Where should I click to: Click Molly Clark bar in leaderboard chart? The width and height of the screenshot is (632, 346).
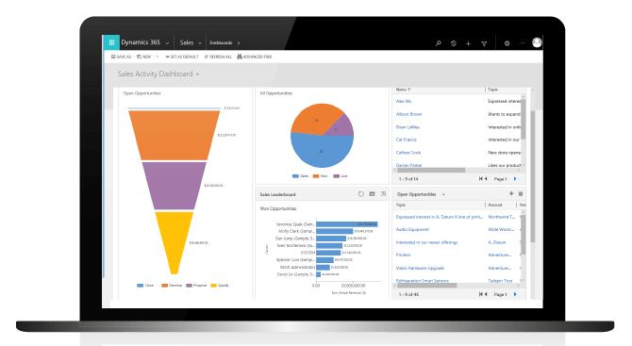335,231
